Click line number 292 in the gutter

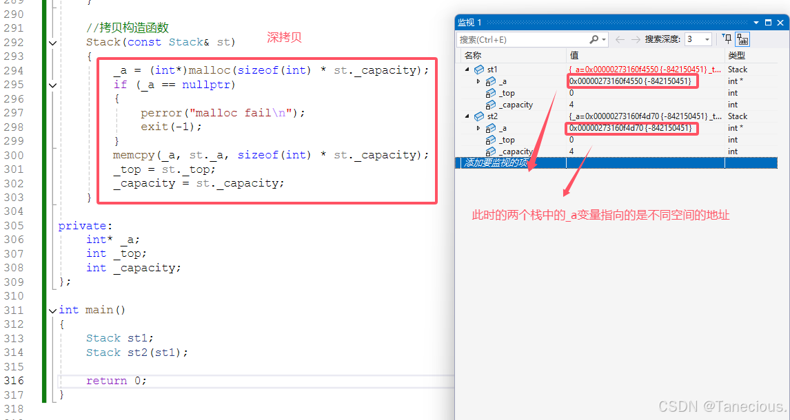[x=14, y=42]
